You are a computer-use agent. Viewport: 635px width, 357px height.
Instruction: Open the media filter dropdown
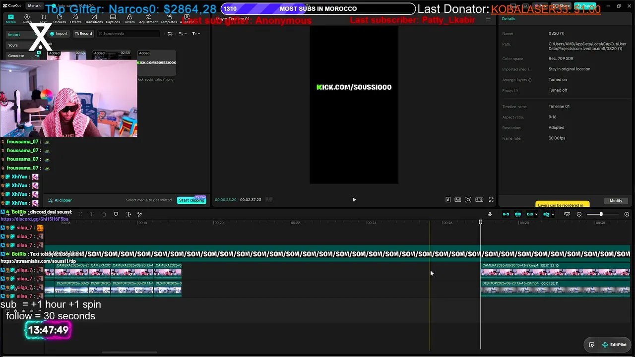(x=196, y=34)
